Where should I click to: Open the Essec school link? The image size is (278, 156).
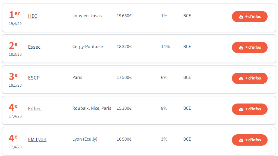point(34,47)
